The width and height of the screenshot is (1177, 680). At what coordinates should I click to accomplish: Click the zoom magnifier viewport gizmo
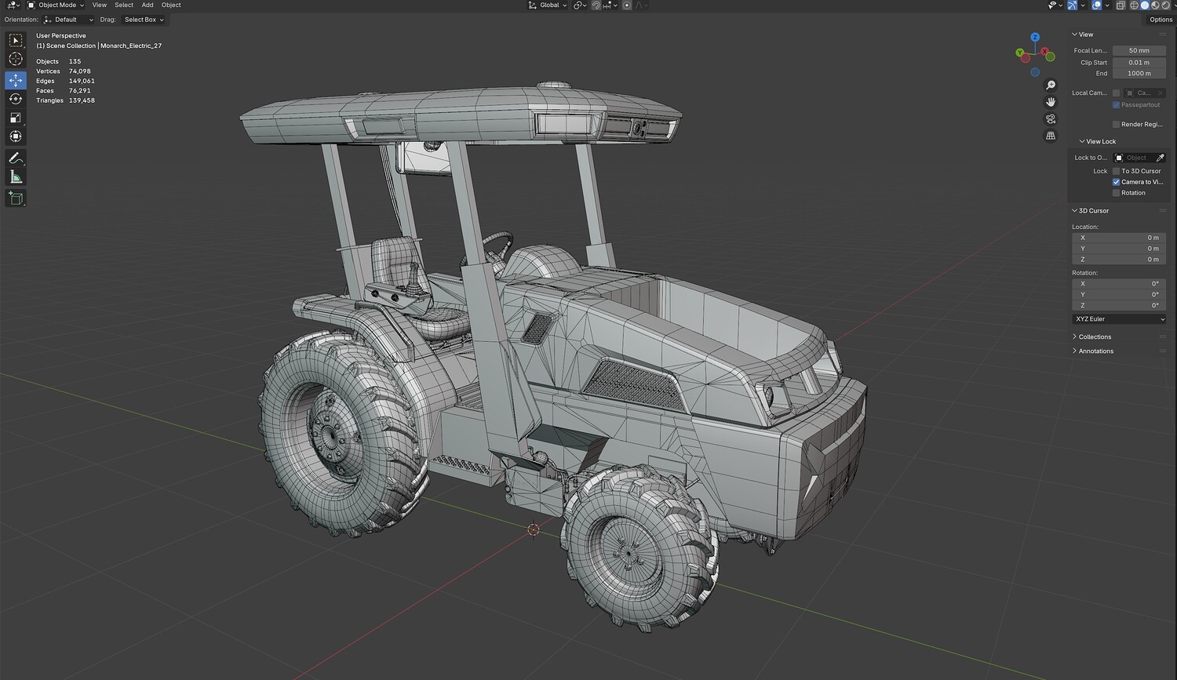coord(1051,85)
